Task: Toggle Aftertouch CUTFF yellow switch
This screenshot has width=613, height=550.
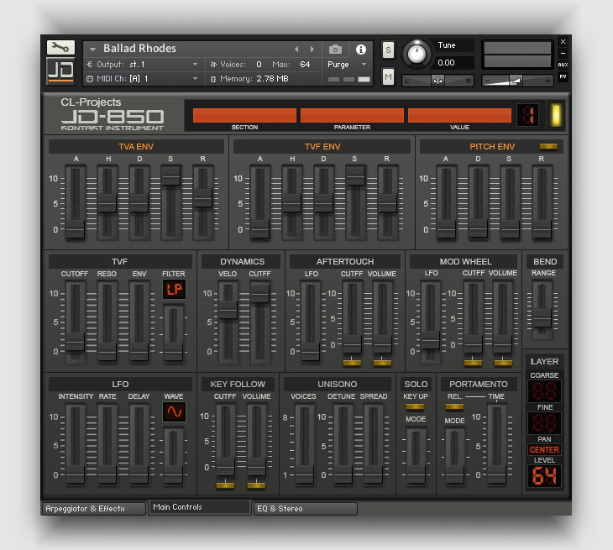Action: point(352,363)
